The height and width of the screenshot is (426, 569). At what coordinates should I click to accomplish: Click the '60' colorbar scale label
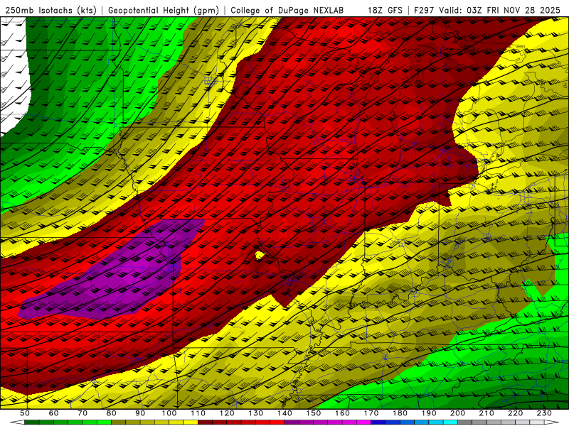tap(53, 413)
